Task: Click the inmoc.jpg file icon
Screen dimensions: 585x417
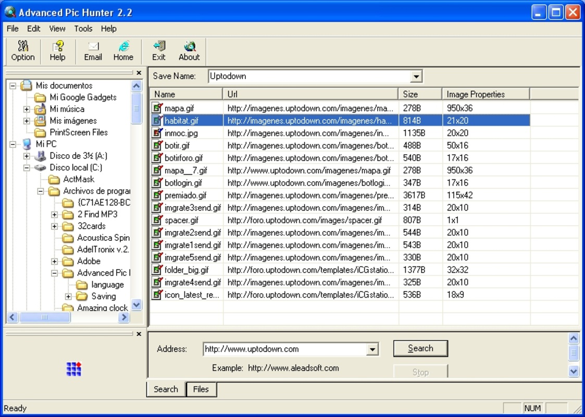Action: coord(158,132)
